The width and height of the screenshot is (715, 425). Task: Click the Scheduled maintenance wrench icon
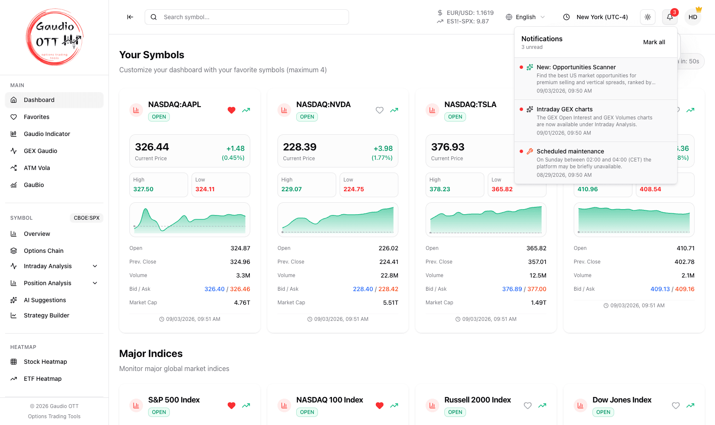pos(530,151)
